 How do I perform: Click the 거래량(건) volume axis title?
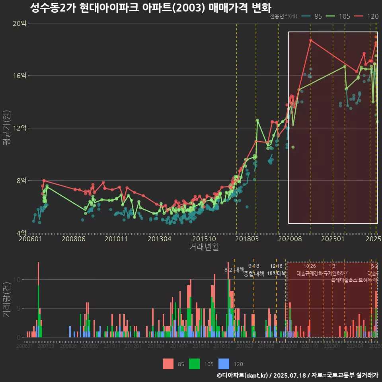coord(7,299)
